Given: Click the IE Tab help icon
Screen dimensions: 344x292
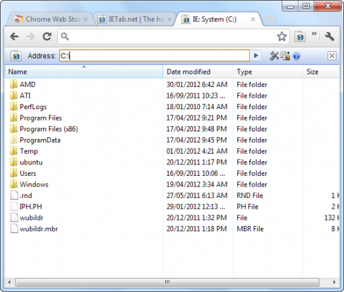Looking at the screenshot, I should (x=296, y=56).
